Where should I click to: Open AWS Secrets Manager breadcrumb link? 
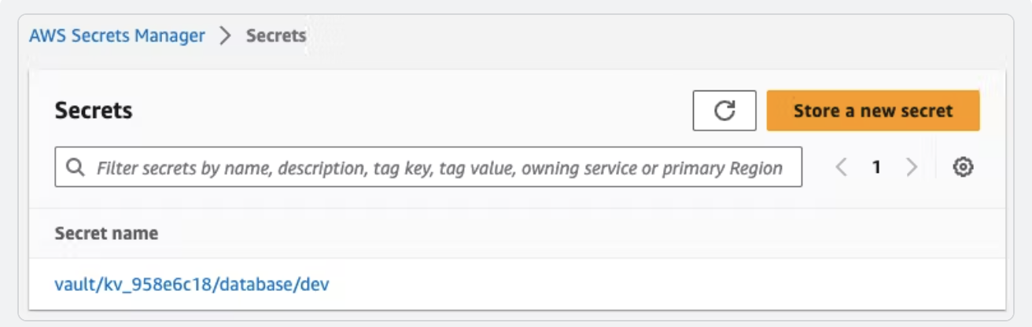(117, 36)
